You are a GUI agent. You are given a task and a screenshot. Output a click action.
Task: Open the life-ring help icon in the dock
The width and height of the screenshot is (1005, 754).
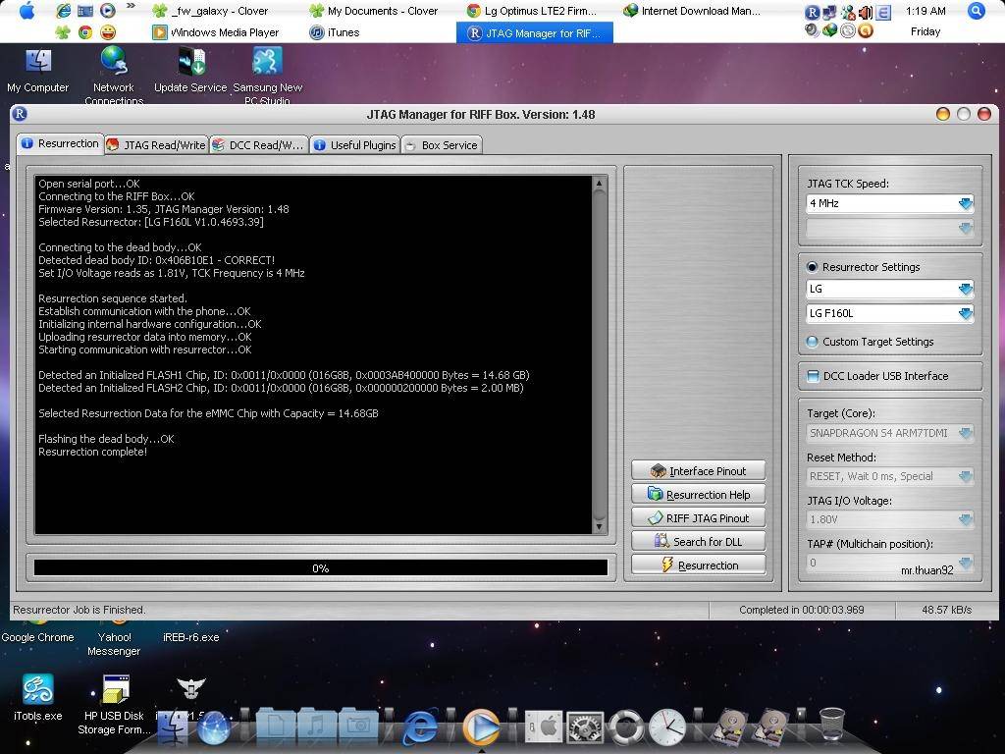coord(625,727)
